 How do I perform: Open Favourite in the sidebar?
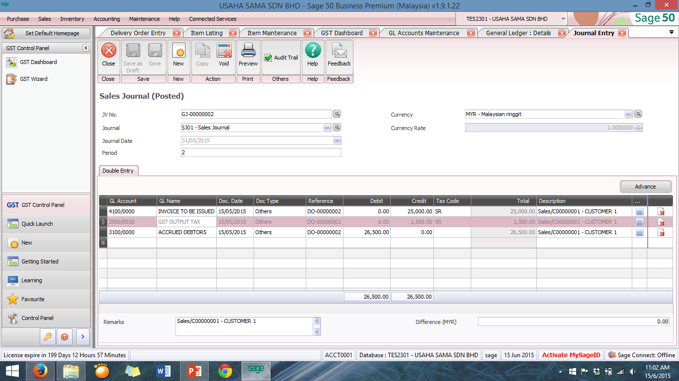coord(46,299)
